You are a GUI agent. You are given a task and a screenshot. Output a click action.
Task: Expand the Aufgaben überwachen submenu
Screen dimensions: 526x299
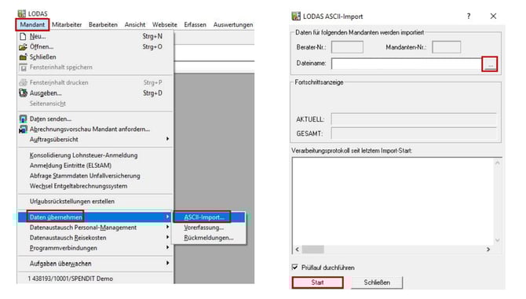point(95,264)
